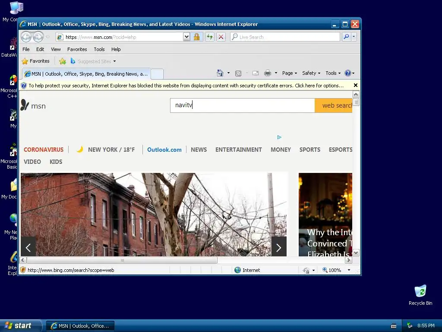Open a new blank tab

157,74
